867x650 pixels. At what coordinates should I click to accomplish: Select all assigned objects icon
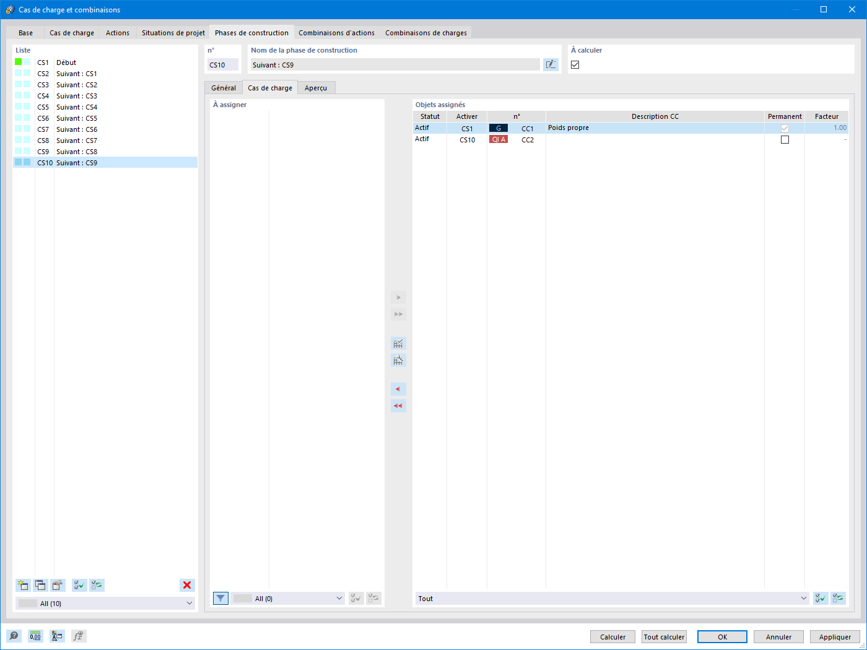click(821, 599)
